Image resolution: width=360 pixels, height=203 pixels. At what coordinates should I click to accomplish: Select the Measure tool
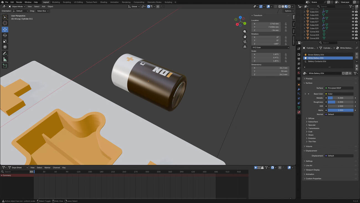coord(5,59)
